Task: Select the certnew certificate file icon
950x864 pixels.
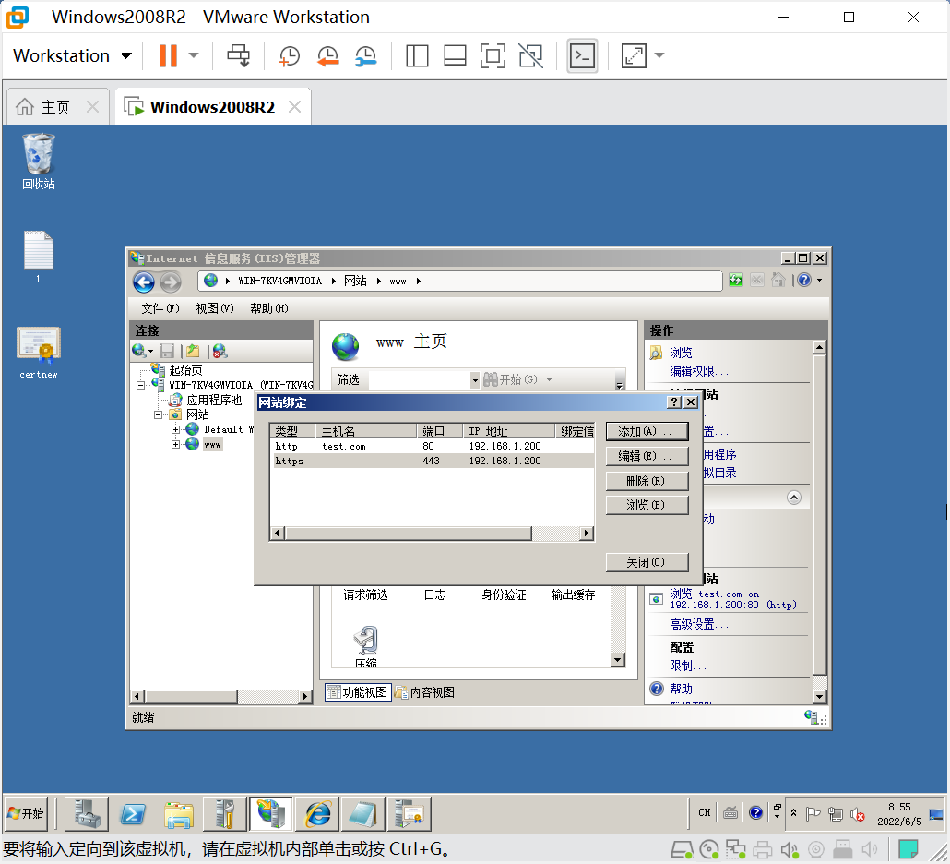Action: [x=38, y=353]
